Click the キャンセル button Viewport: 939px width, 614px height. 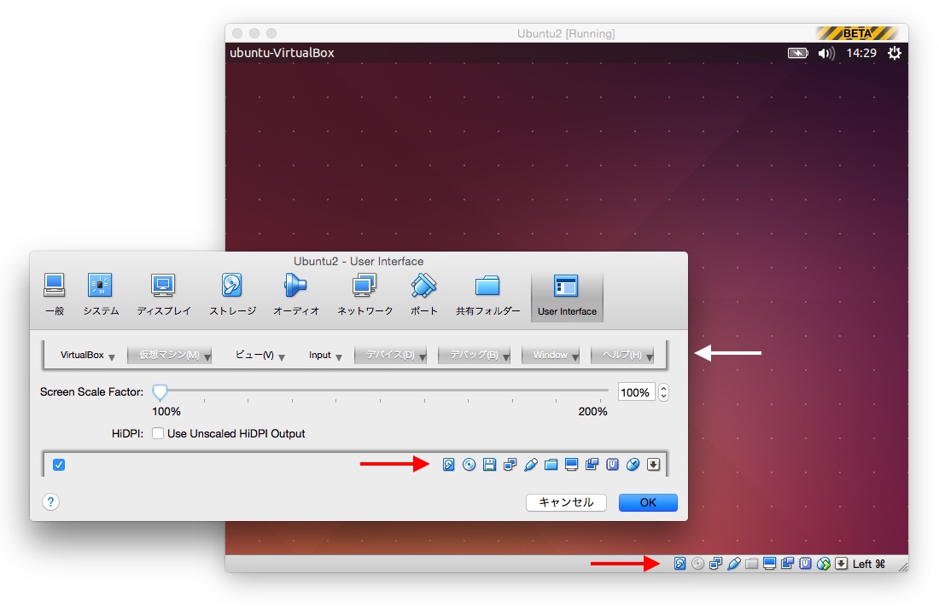pyautogui.click(x=566, y=502)
